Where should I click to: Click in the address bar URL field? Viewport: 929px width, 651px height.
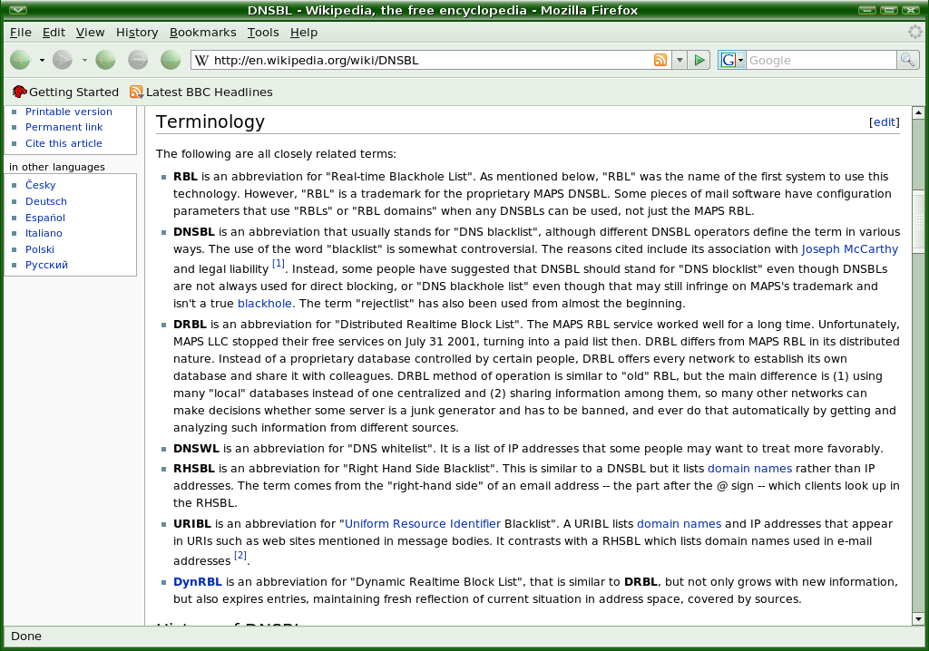click(x=431, y=60)
